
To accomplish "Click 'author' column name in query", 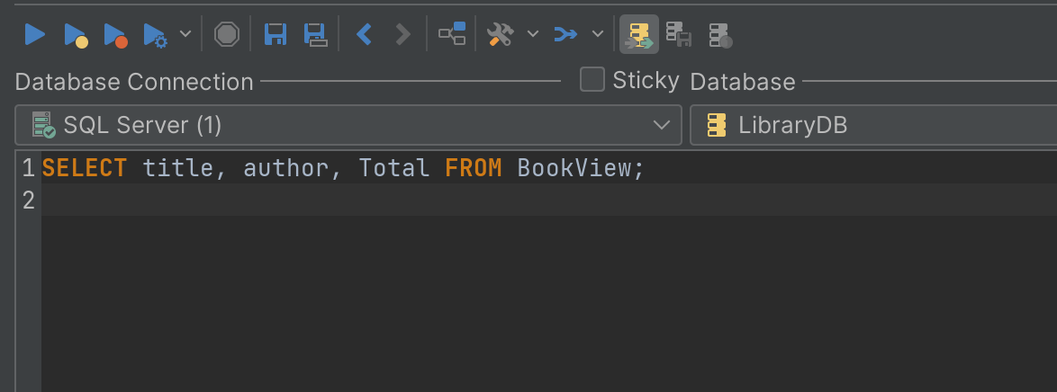I will [285, 168].
